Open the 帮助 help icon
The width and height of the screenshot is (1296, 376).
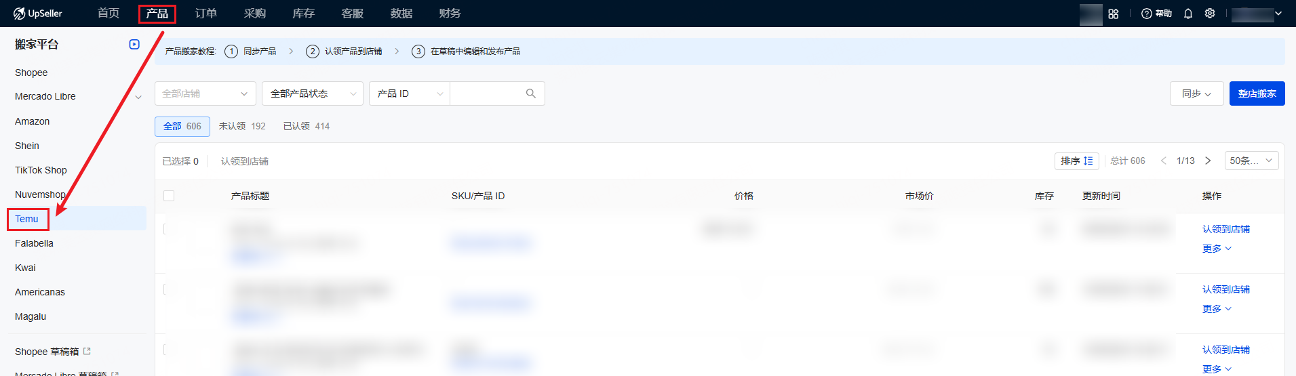coord(1156,14)
